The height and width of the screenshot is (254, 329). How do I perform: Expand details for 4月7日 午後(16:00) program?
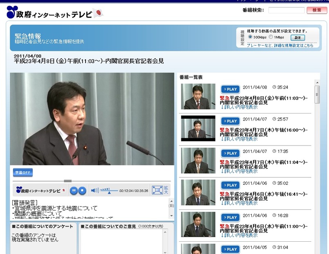239,139
